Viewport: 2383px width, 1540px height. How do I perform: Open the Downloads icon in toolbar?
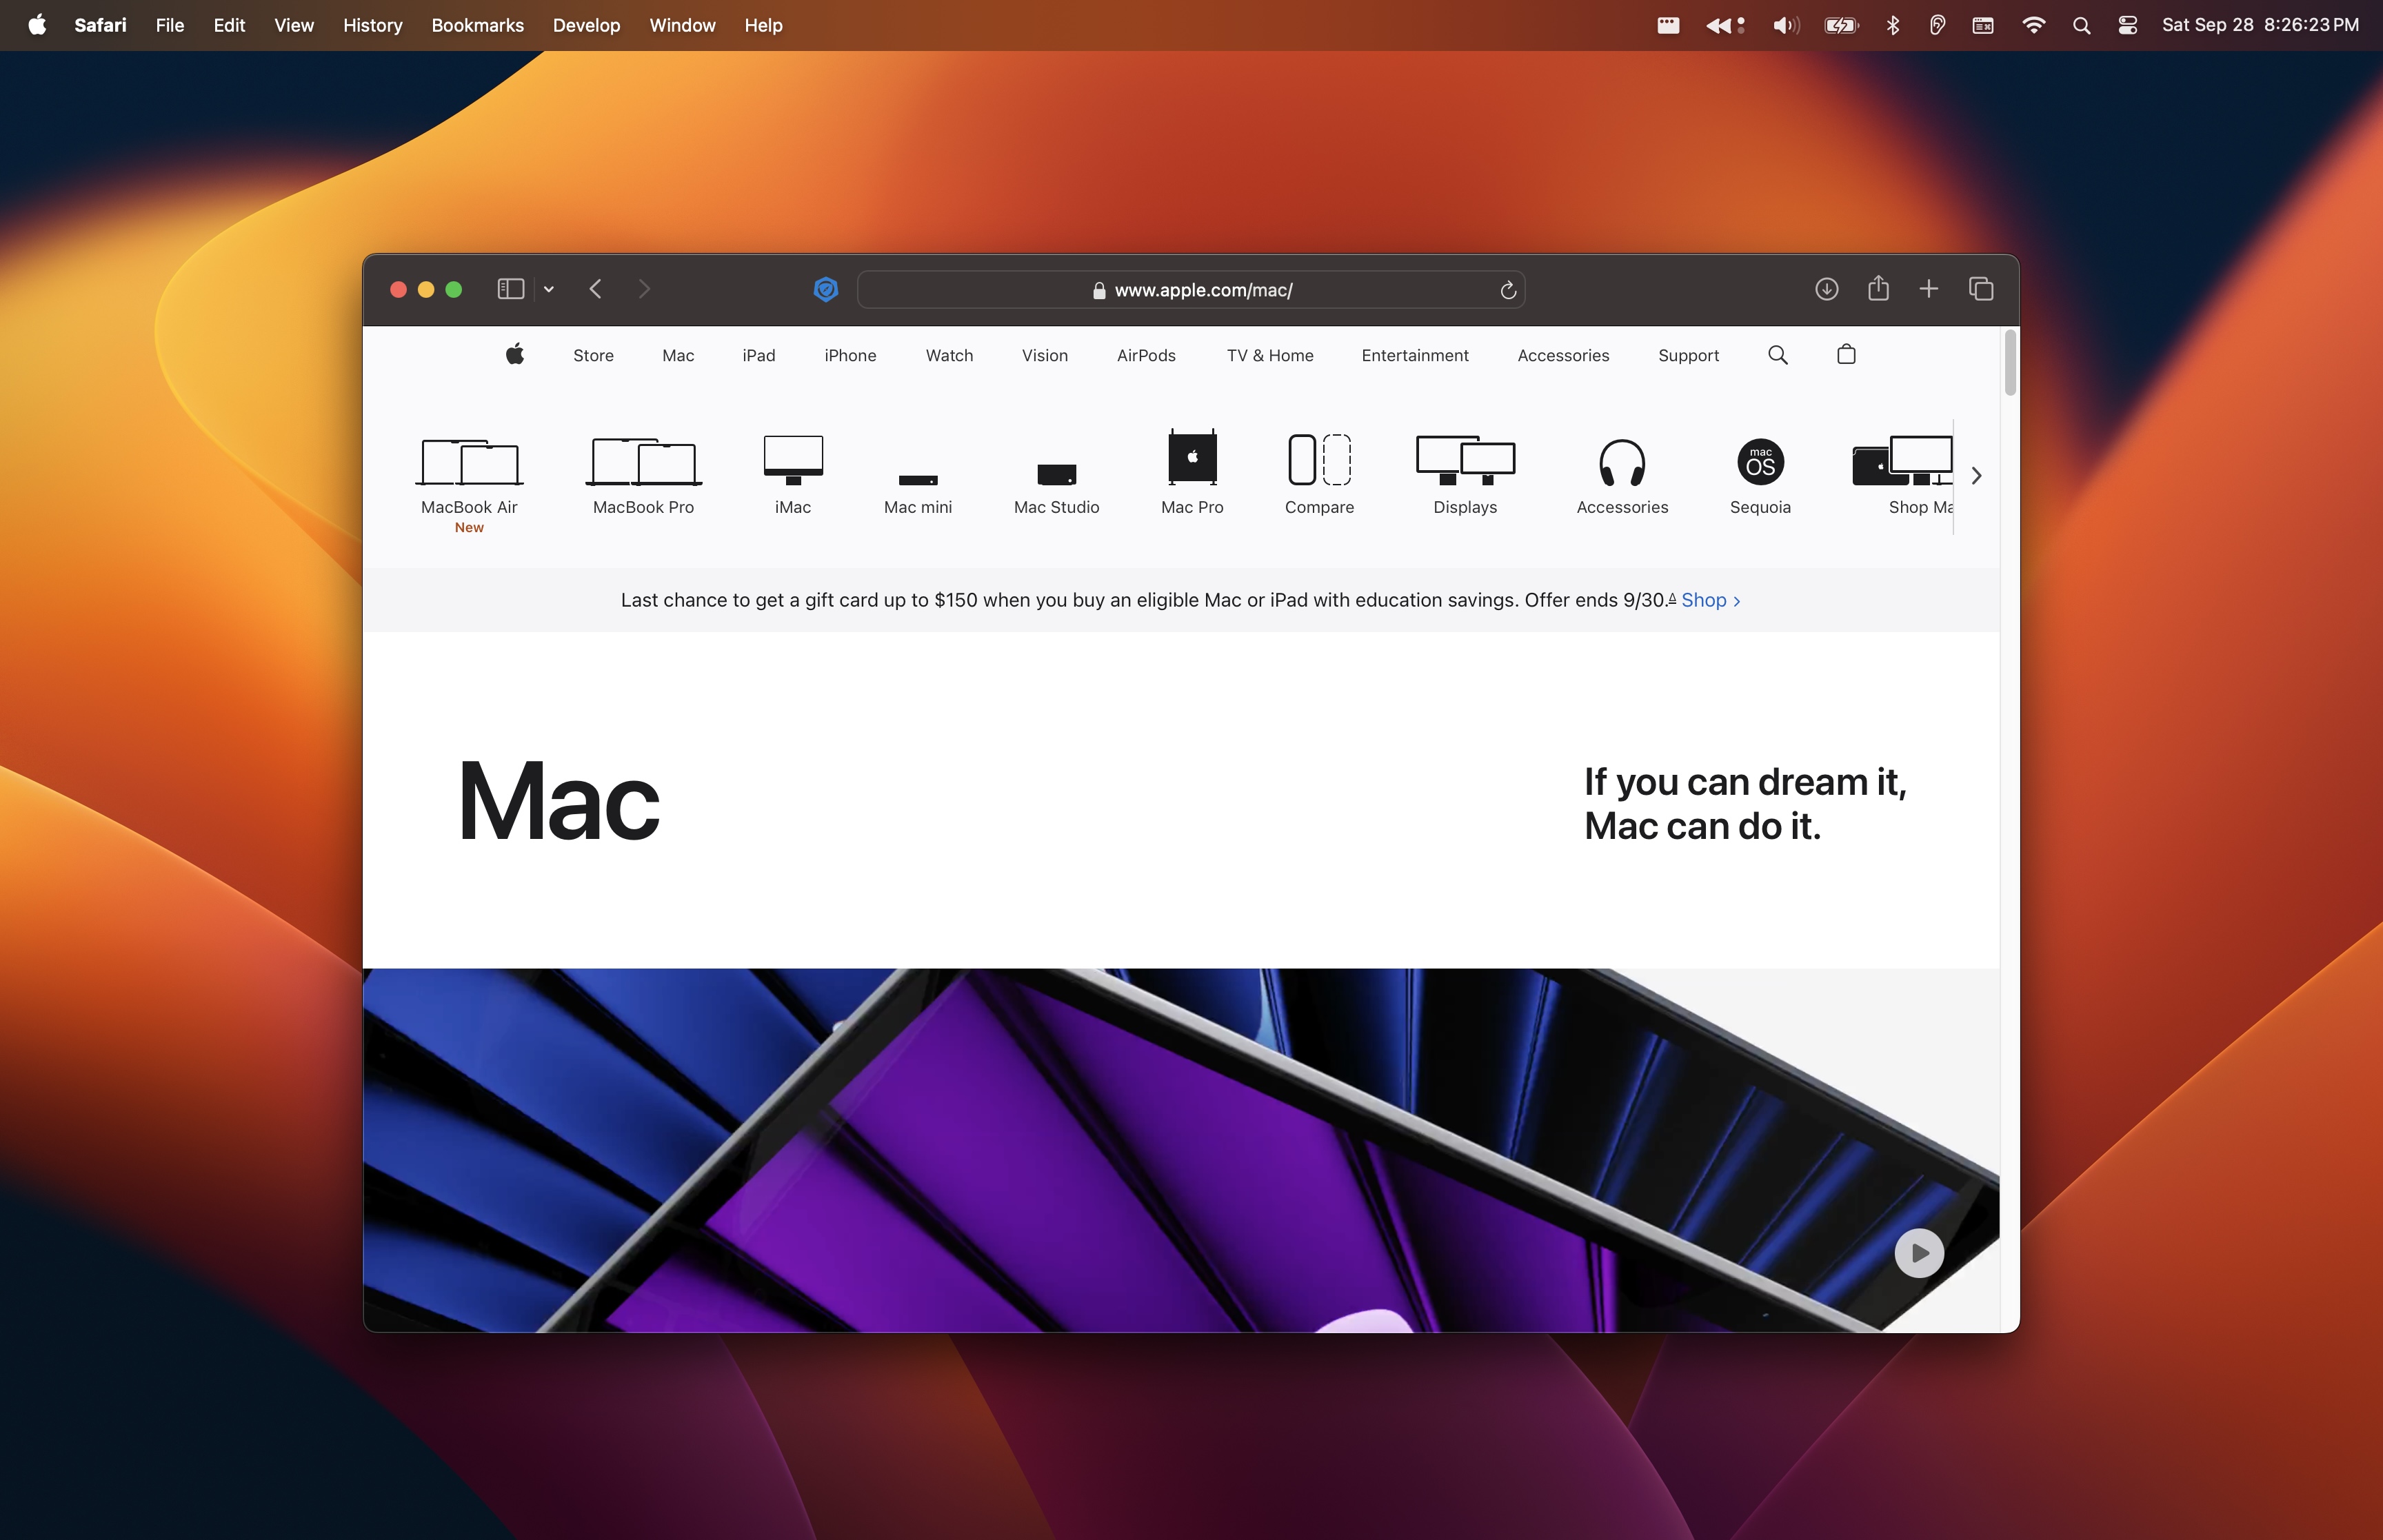pos(1826,289)
